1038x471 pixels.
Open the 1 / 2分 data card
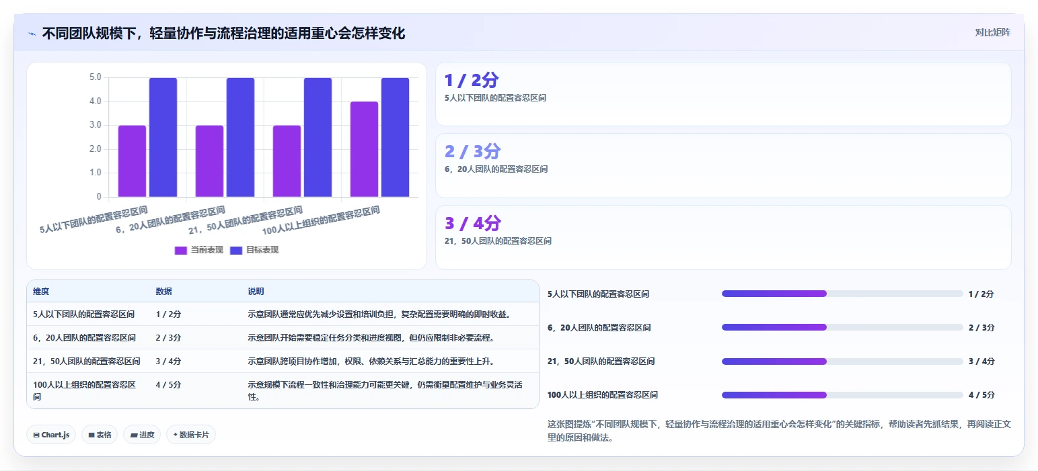click(723, 94)
